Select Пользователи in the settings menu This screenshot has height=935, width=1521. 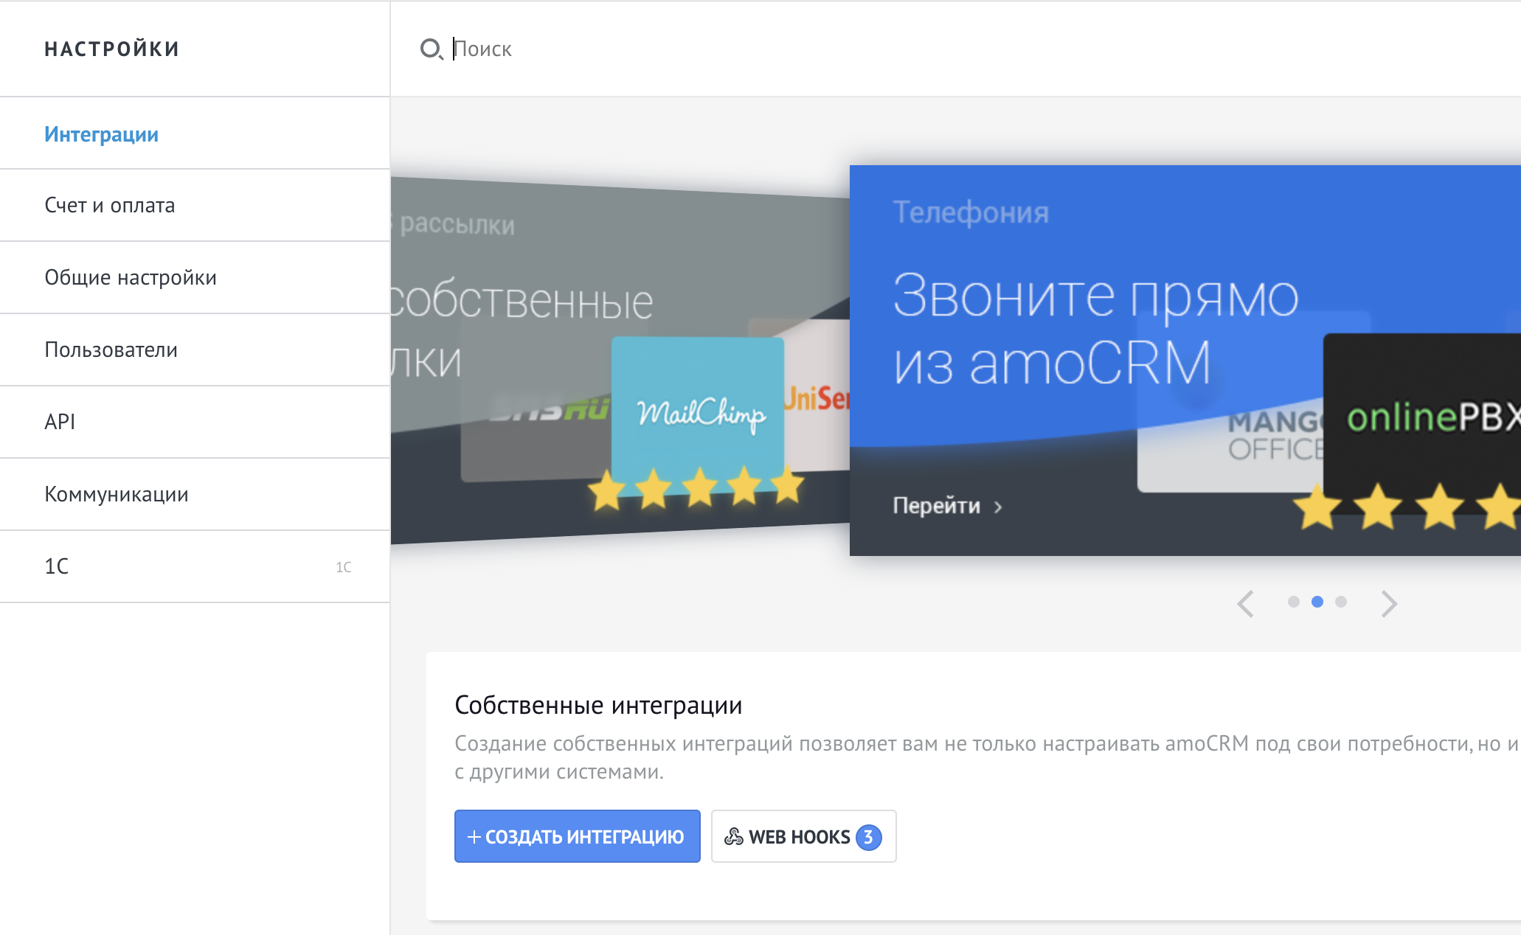pos(195,350)
